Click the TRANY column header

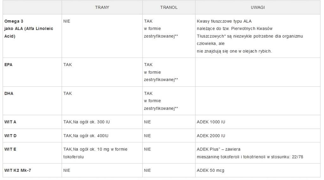click(102, 8)
